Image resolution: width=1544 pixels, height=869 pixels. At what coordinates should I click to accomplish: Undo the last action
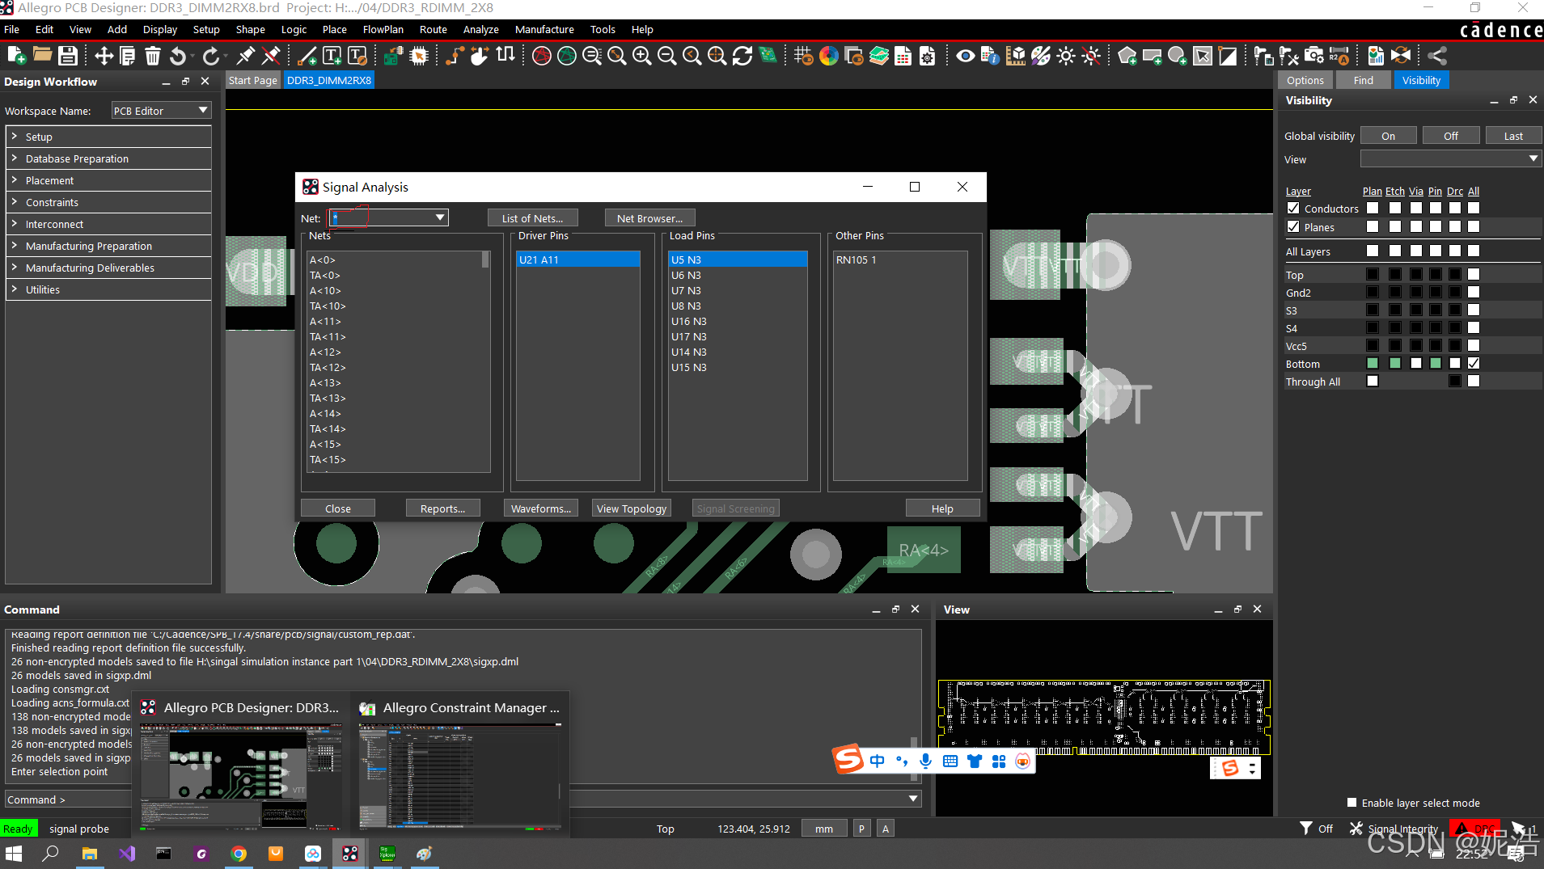[178, 56]
